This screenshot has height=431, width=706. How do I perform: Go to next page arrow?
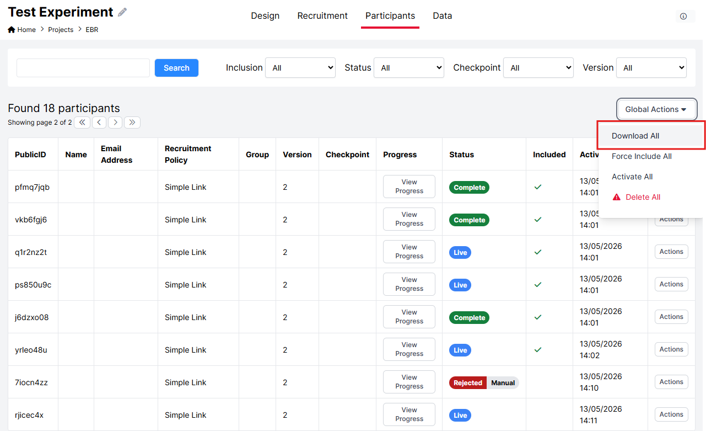click(x=115, y=123)
